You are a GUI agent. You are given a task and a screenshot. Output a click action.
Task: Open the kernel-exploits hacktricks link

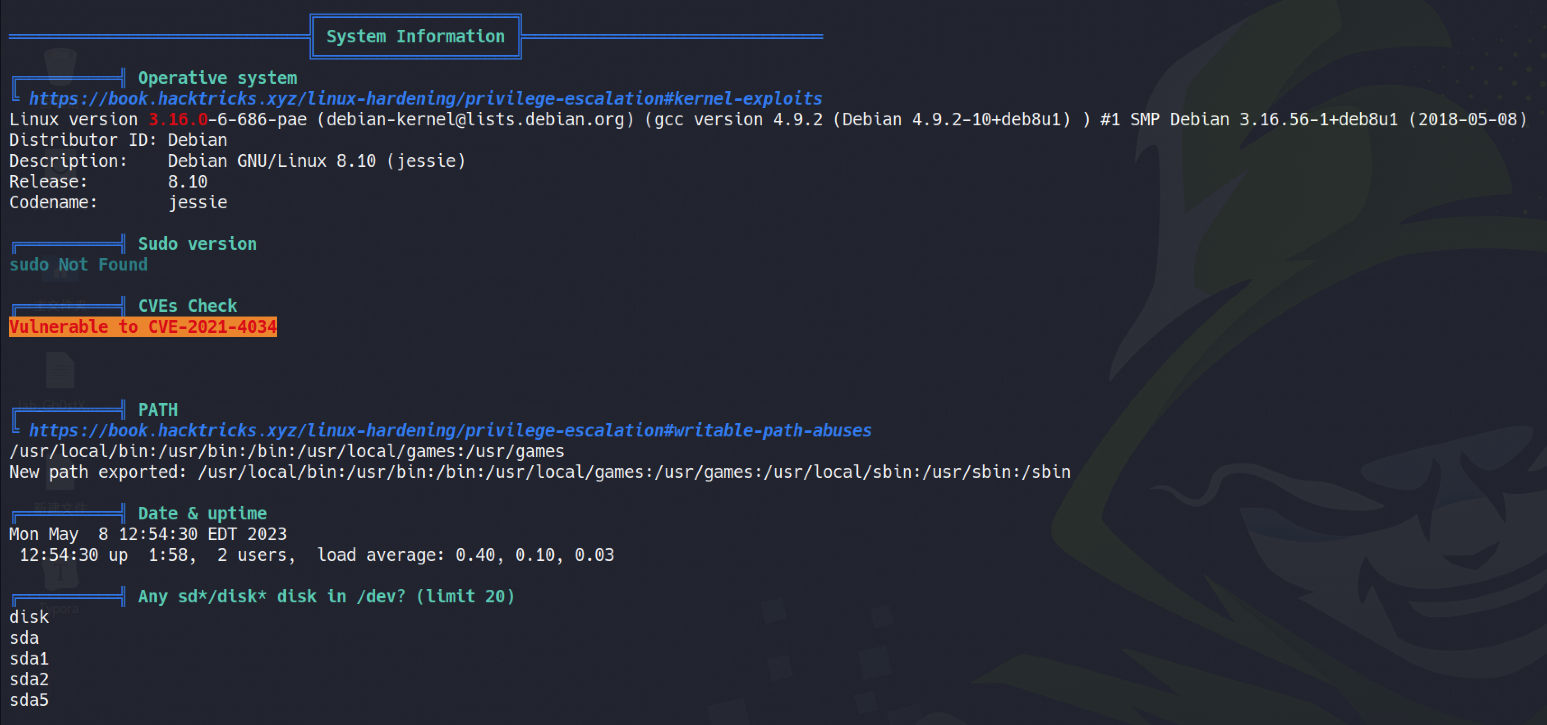click(x=425, y=98)
